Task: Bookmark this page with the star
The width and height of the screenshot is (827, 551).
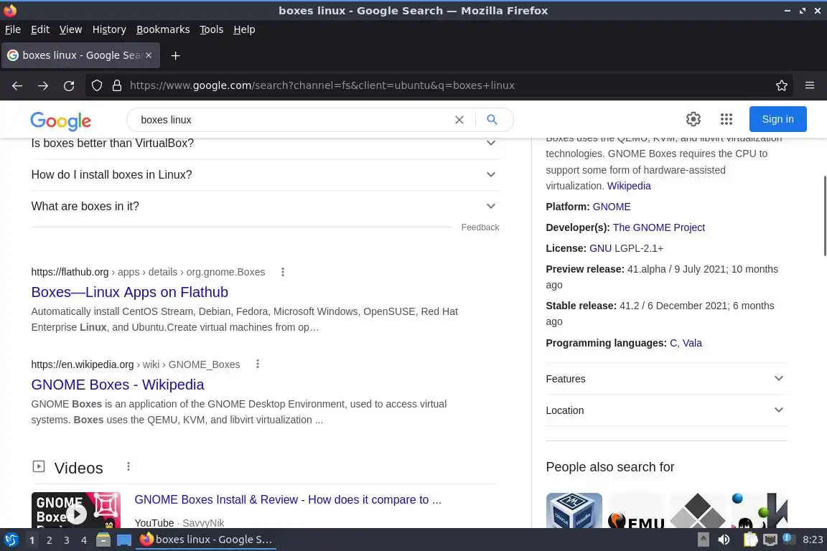Action: 782,85
